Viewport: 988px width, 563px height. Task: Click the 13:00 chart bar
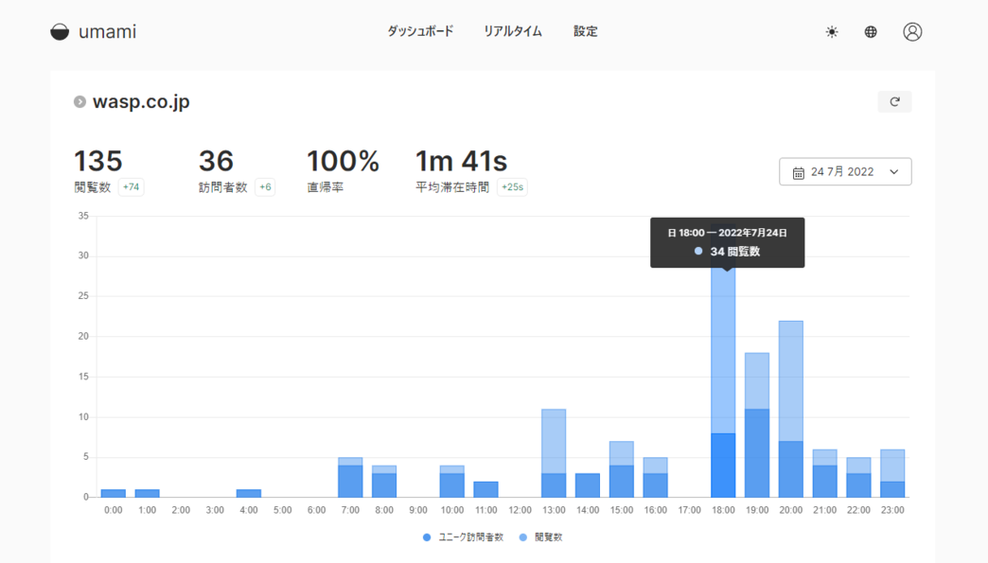pos(554,453)
